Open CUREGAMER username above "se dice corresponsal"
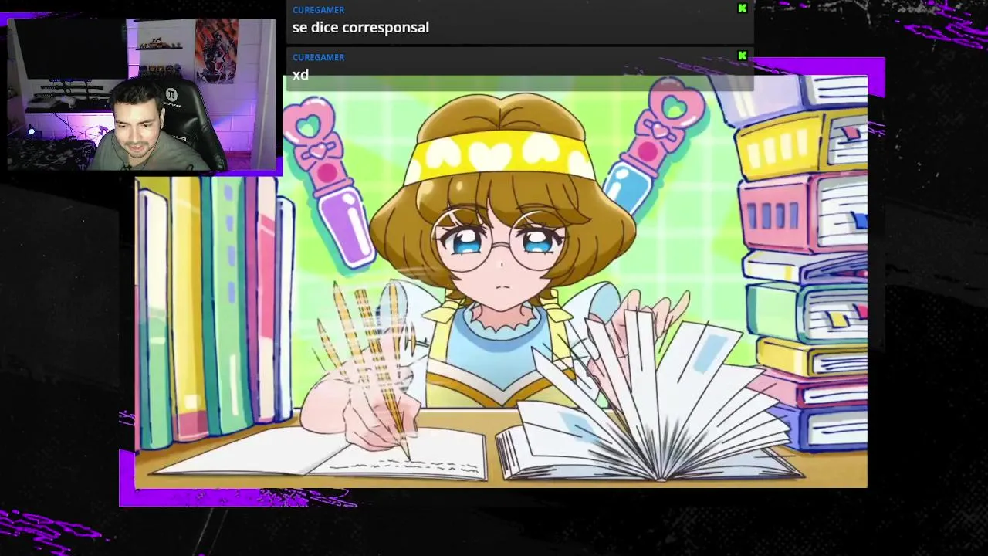Image resolution: width=988 pixels, height=556 pixels. tap(318, 10)
